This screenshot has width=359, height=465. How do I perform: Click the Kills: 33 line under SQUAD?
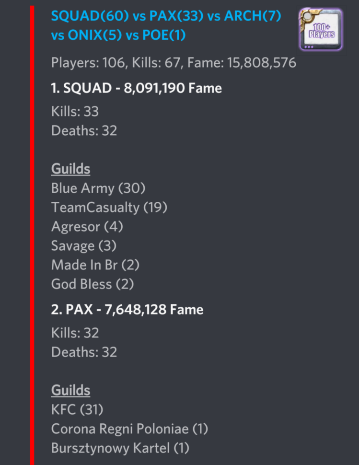click(75, 111)
